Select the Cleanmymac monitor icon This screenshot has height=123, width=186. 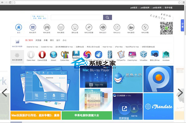pyautogui.click(x=132, y=55)
